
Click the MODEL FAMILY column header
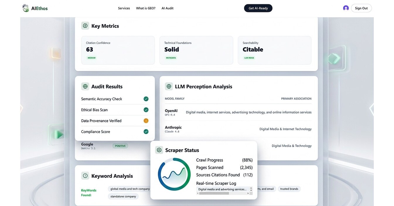175,99
